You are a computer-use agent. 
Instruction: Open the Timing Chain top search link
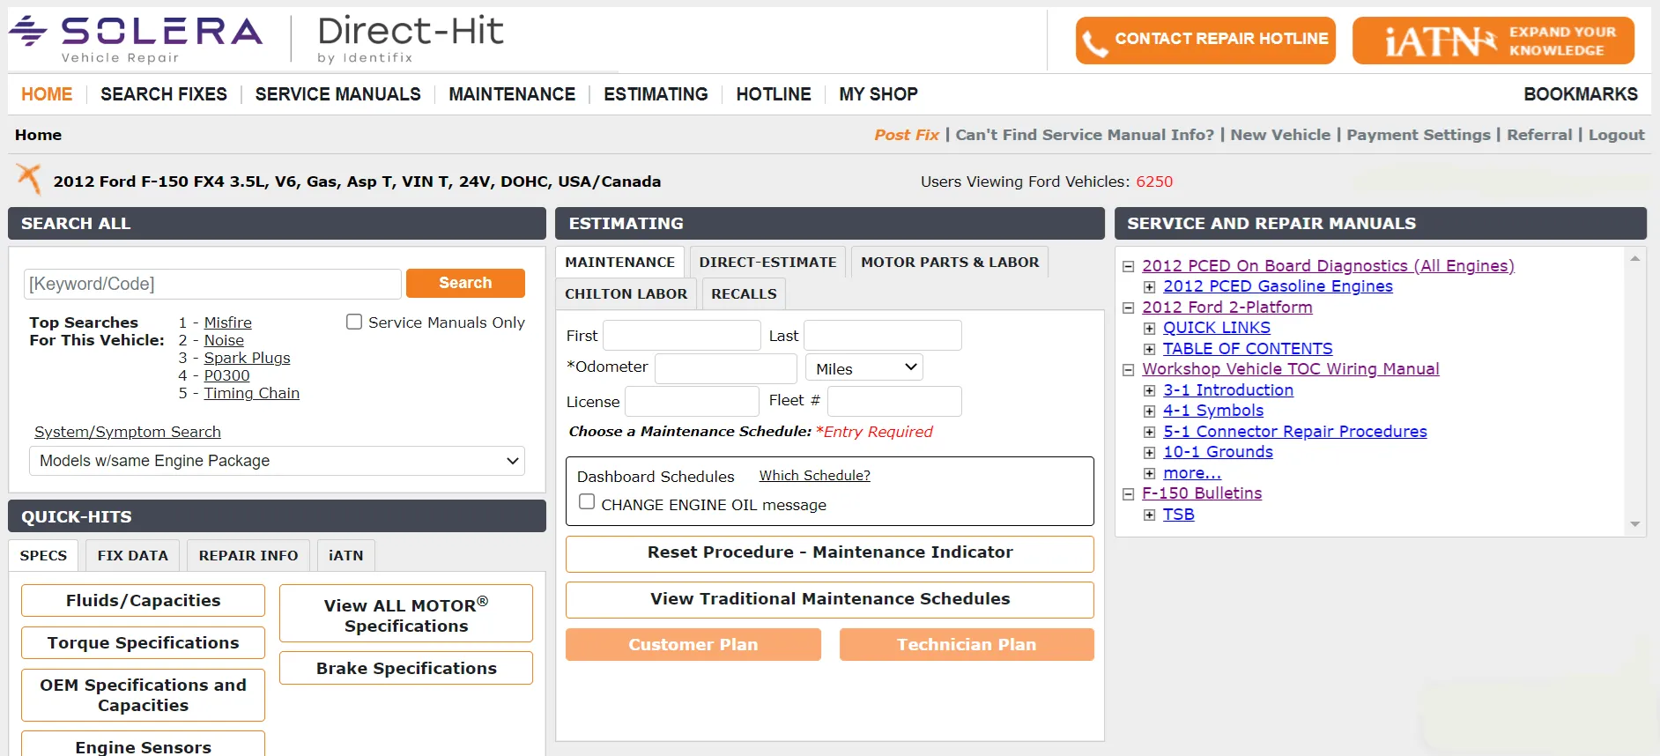(251, 393)
